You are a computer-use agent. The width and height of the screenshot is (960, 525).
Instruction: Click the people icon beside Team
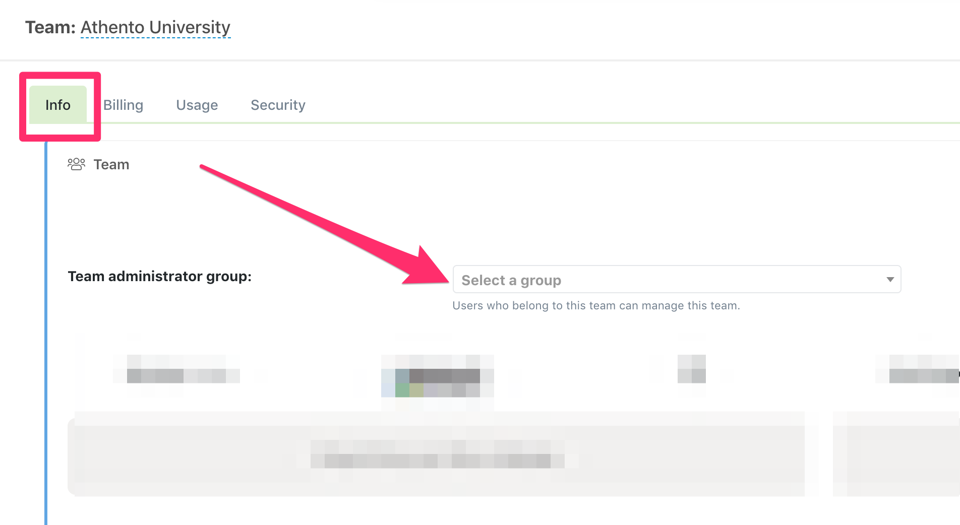click(76, 164)
